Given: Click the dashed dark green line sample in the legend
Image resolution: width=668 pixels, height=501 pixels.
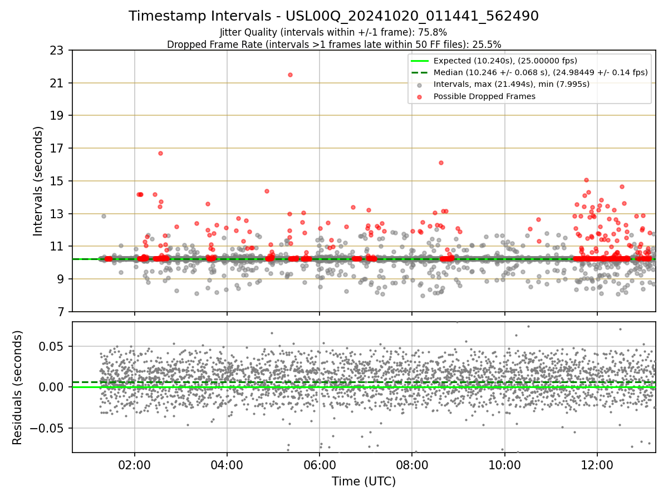Looking at the screenshot, I should click(420, 72).
